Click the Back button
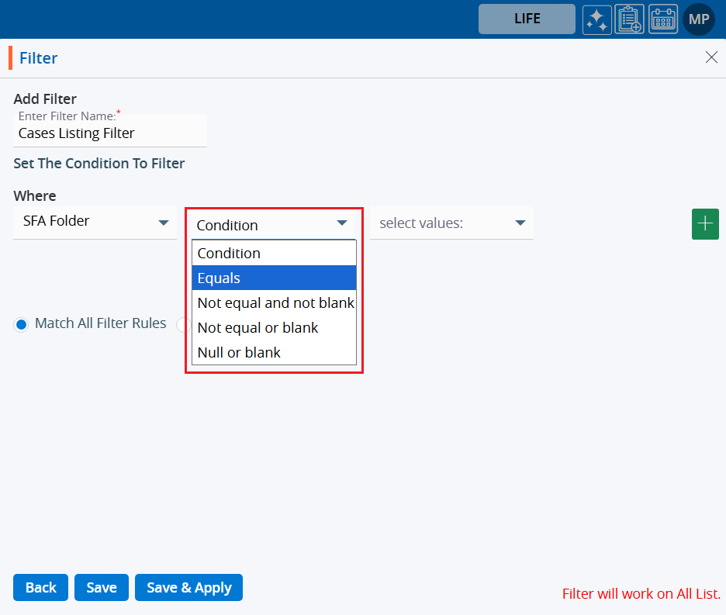Screen dimensions: 726x615 [x=40, y=588]
